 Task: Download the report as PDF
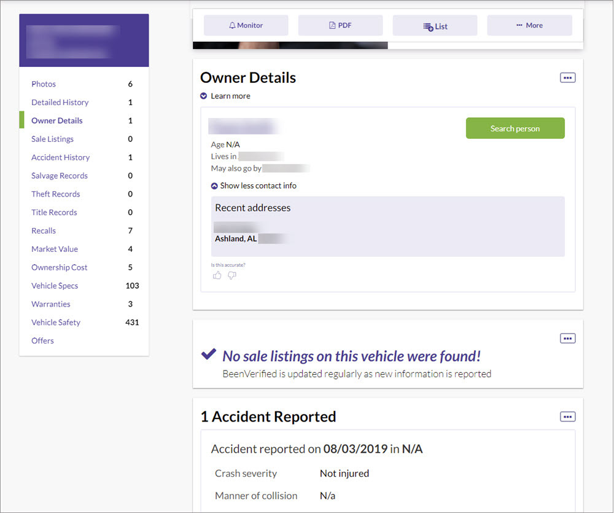340,25
